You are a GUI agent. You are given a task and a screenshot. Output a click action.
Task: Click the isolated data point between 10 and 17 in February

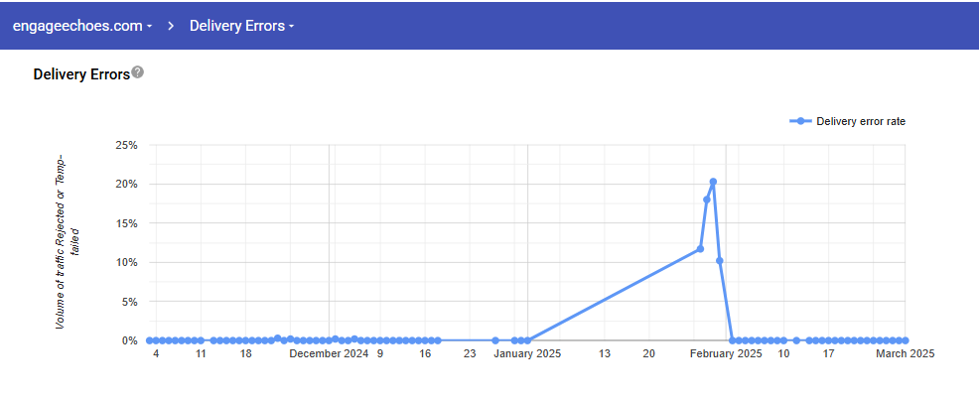(796, 340)
